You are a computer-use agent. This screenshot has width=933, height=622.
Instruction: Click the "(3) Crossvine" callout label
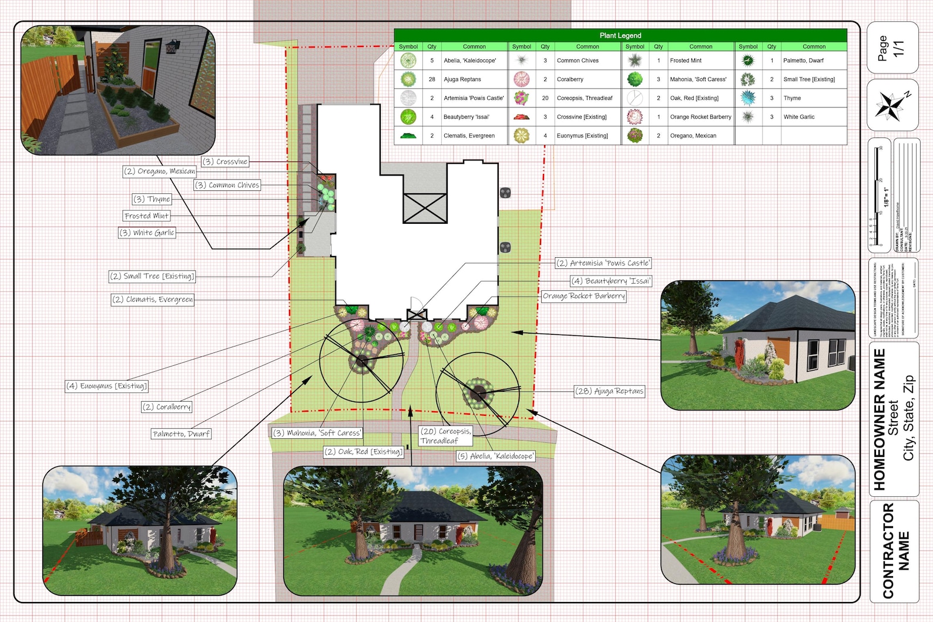tap(224, 162)
